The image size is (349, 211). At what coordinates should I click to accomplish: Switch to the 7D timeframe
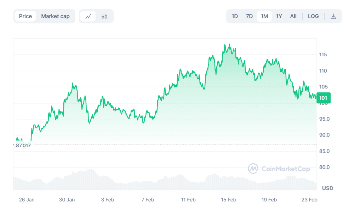[249, 16]
